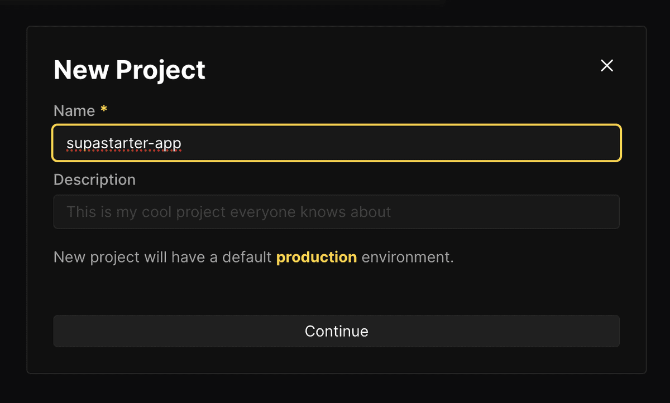Click the highlighted 'production' word

(316, 257)
